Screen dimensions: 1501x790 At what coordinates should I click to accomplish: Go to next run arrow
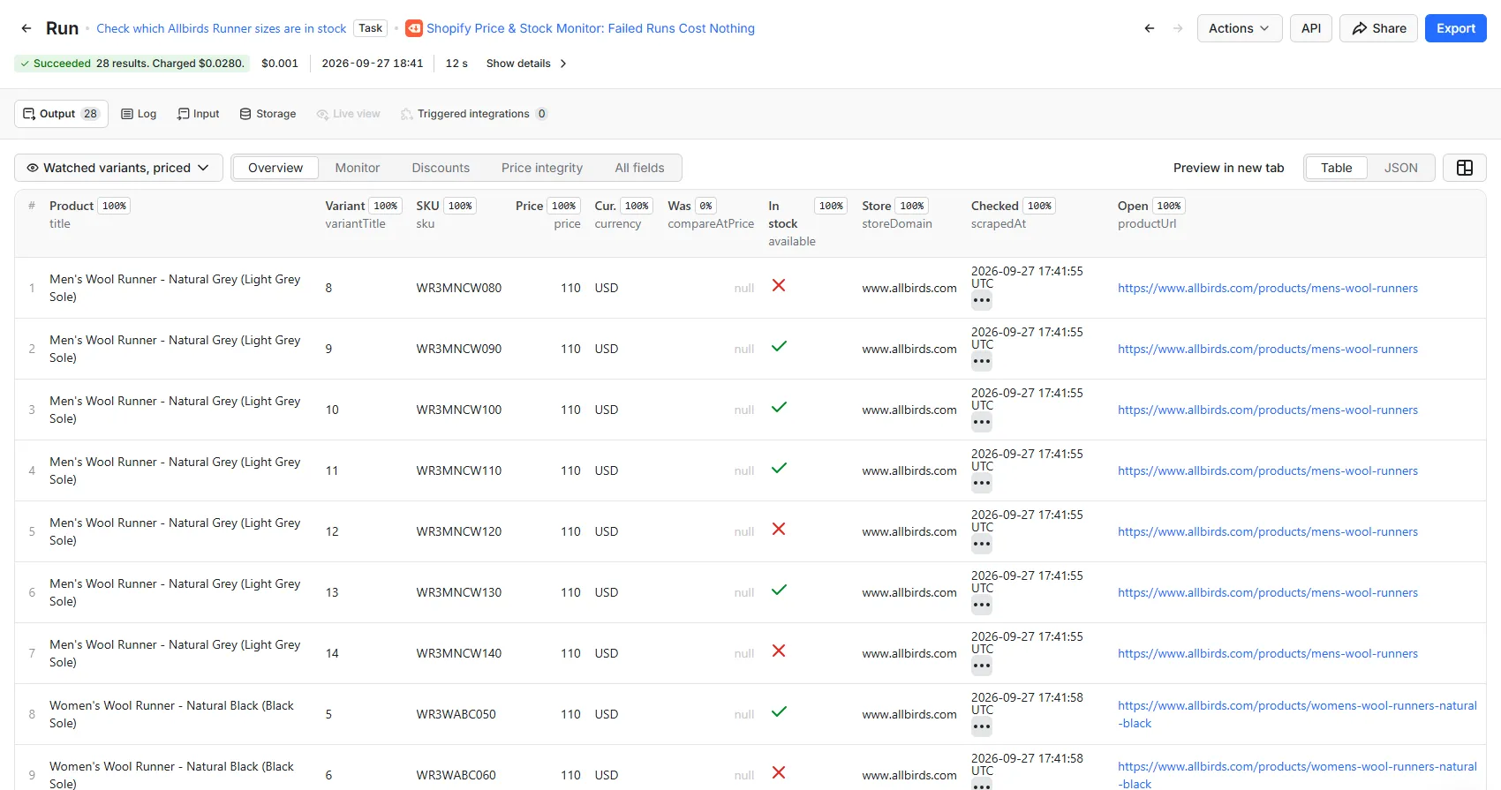point(1178,28)
